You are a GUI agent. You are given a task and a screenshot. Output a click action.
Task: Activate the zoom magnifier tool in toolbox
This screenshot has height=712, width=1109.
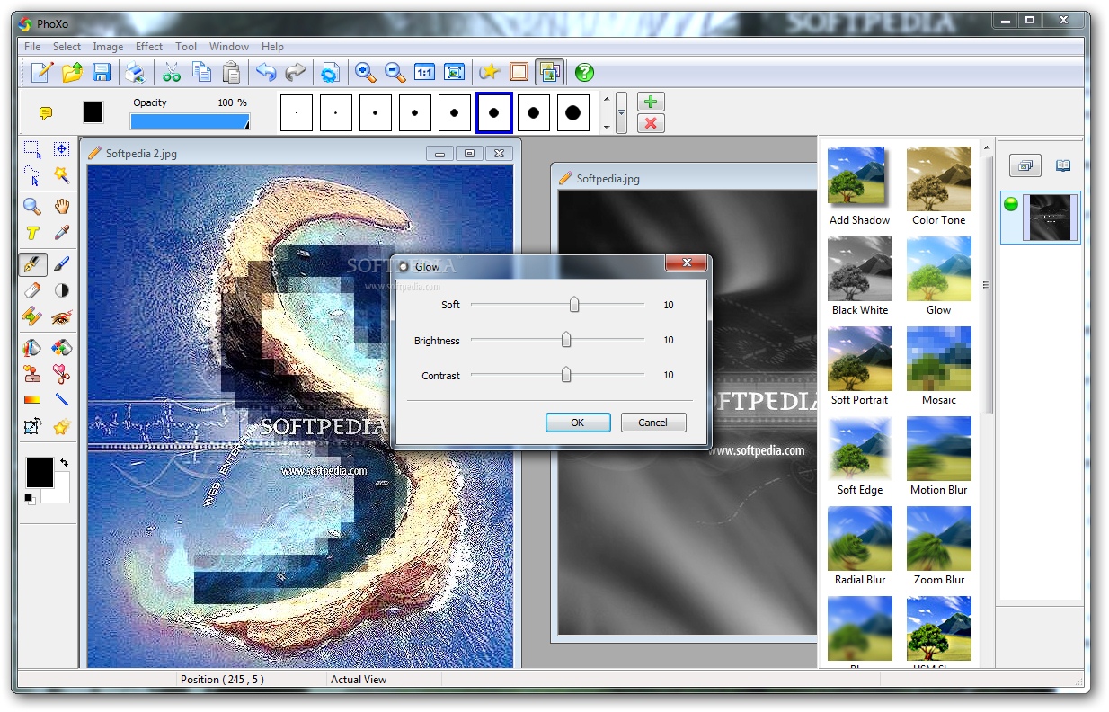click(32, 207)
